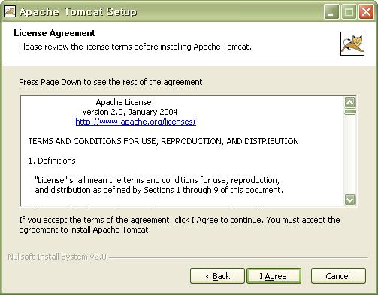Viewport: 378px width, 295px height.
Task: Click the 'Apache License' heading text
Action: tap(123, 102)
